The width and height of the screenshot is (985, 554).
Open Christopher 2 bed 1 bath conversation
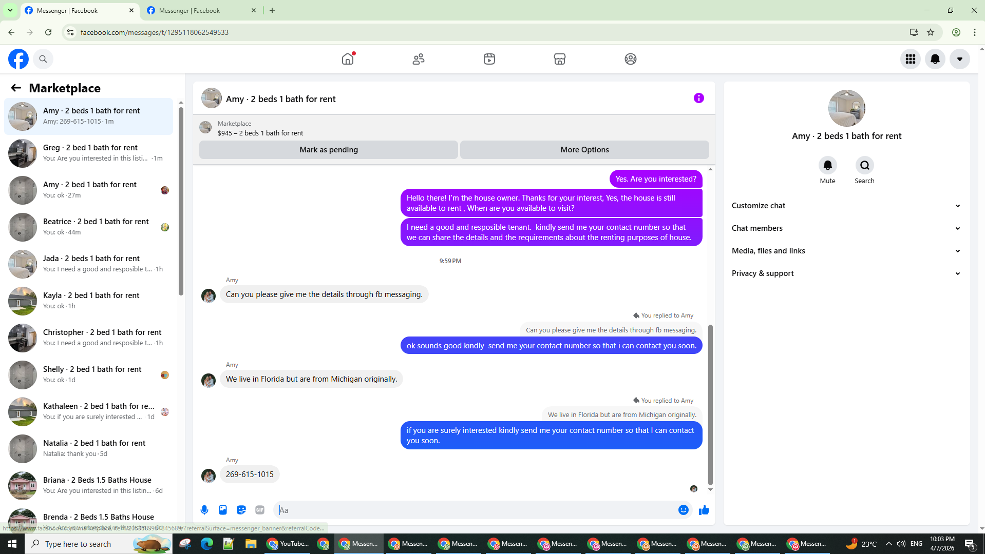point(88,338)
